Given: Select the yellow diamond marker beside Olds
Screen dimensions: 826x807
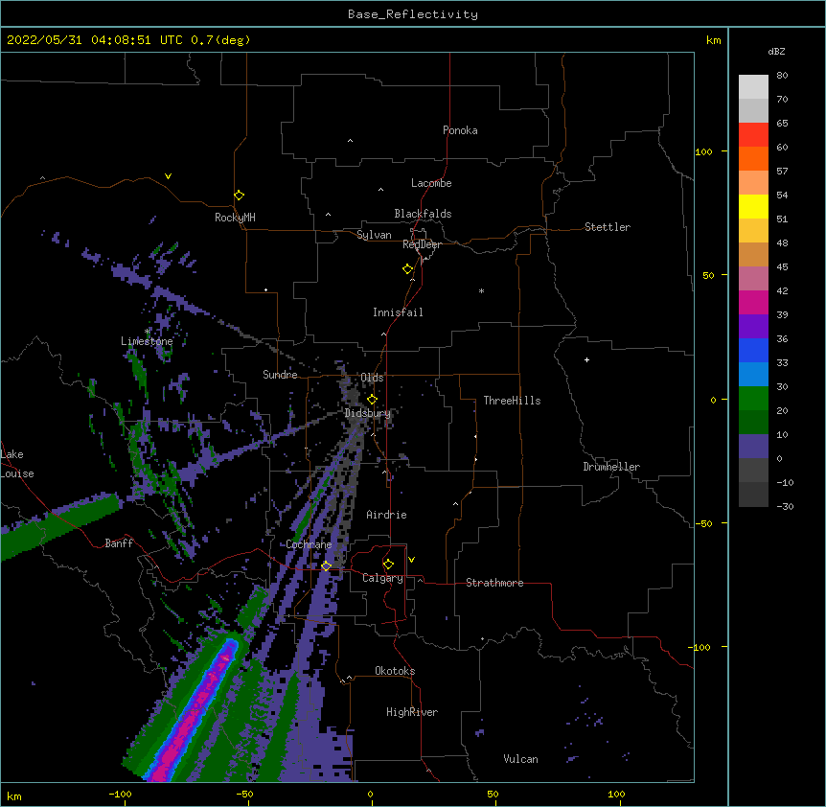Looking at the screenshot, I should click(x=372, y=399).
